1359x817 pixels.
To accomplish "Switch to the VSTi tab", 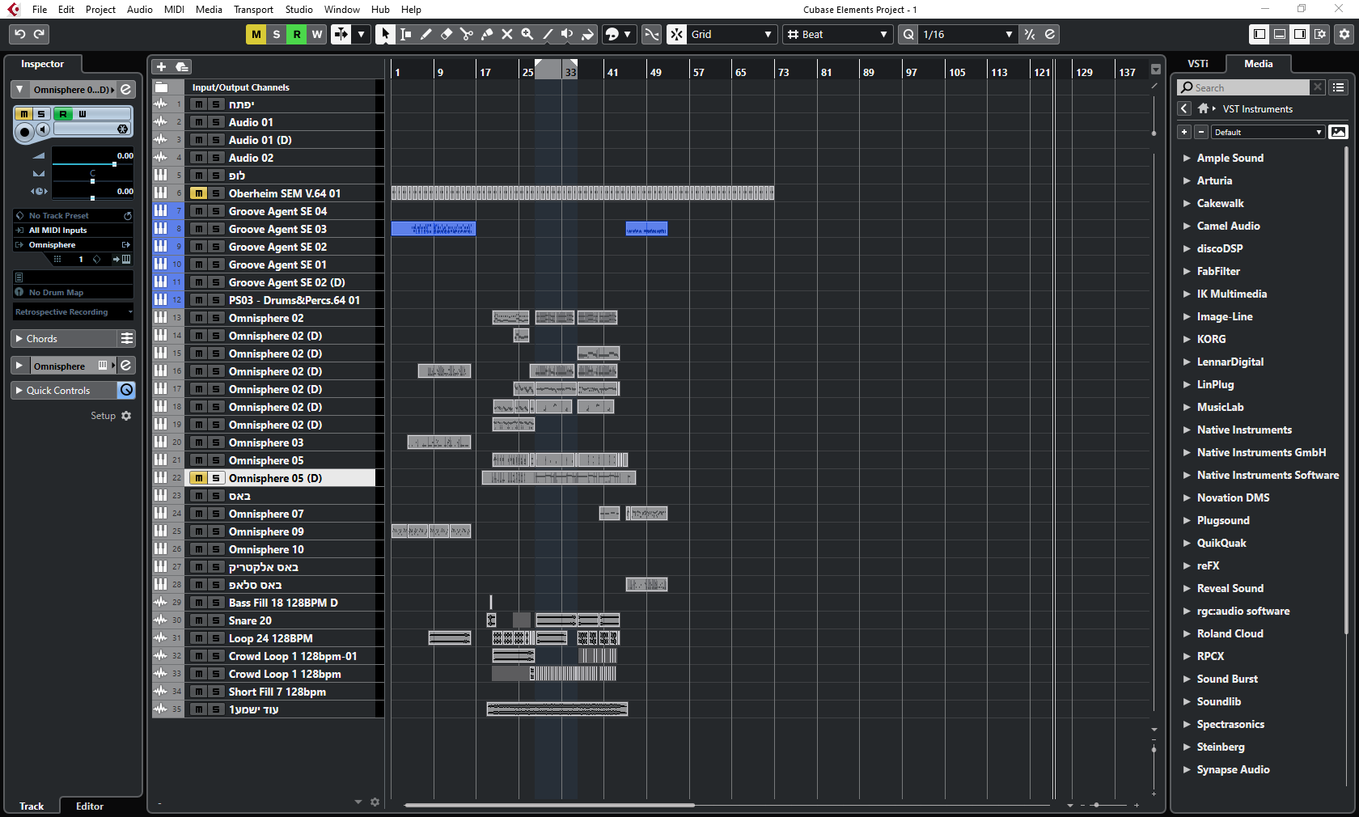I will (1198, 63).
